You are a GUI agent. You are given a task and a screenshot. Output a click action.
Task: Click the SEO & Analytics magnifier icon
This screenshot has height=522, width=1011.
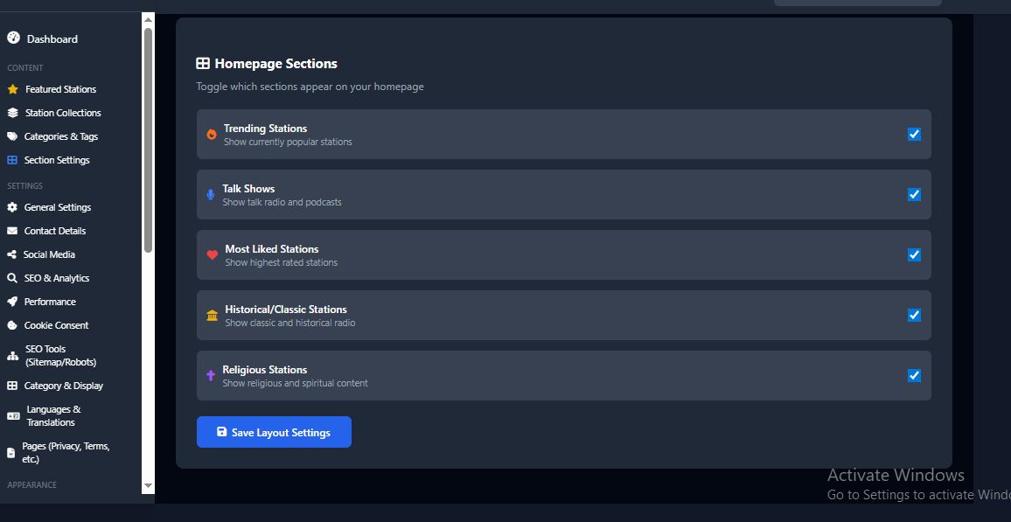tap(12, 278)
